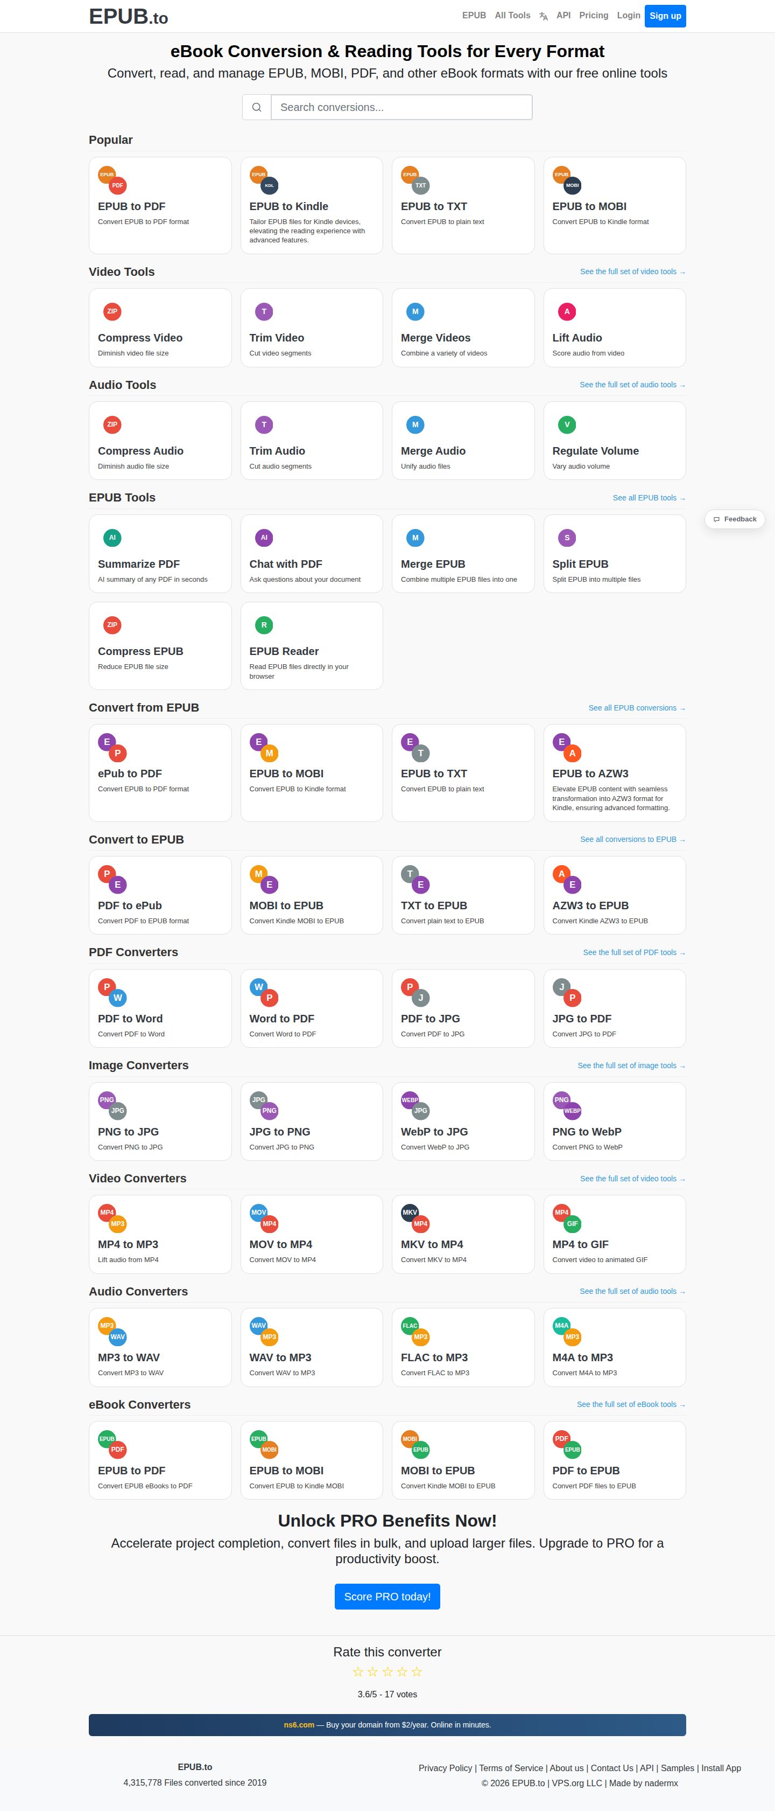Follow the See all EPUB tools link
This screenshot has height=1811, width=775.
pos(649,498)
